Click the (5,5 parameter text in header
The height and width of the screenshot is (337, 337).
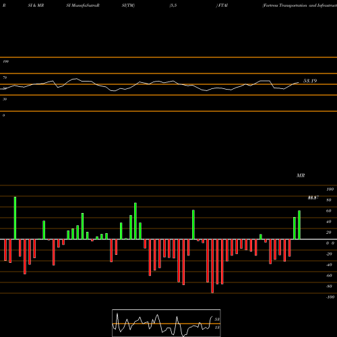[173, 5]
